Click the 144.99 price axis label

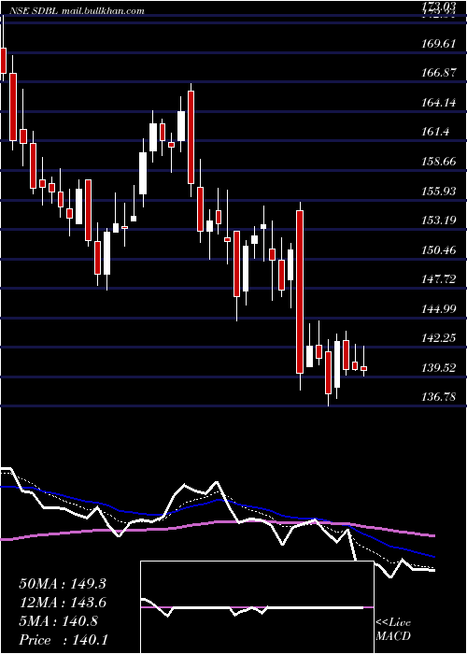[x=438, y=309]
